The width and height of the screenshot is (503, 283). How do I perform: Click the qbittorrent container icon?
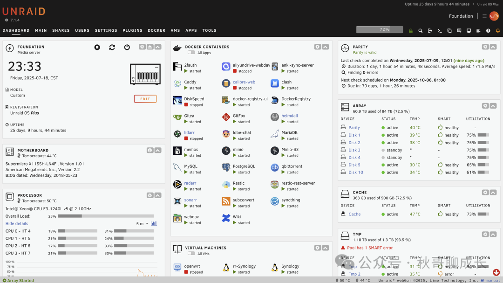[275, 167]
